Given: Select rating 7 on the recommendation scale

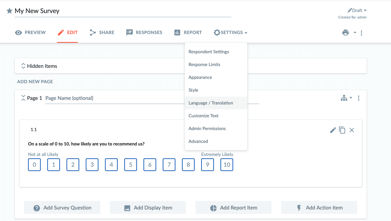Looking at the screenshot, I should 169,165.
